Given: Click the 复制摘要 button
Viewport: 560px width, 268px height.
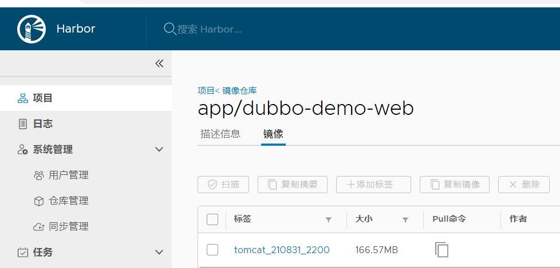Looking at the screenshot, I should click(x=293, y=185).
